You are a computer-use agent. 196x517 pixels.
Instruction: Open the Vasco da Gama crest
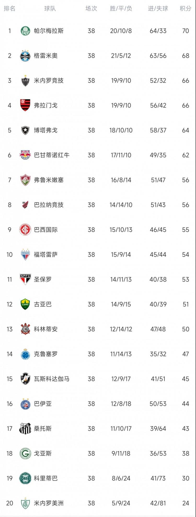pos(25,379)
